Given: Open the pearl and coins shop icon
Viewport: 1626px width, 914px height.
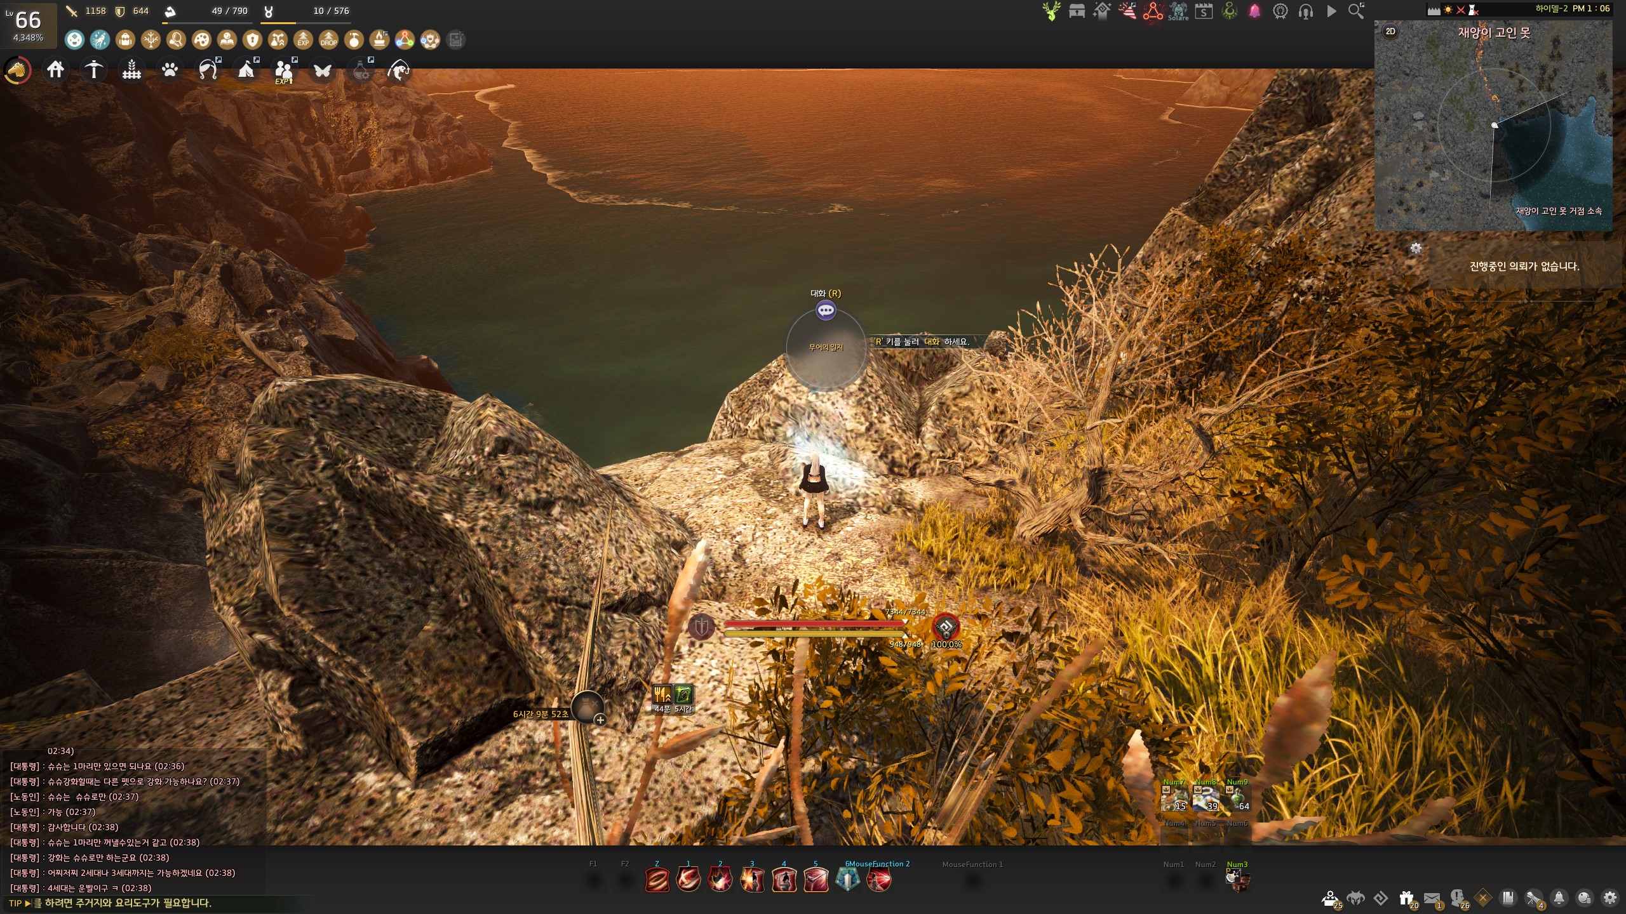Looking at the screenshot, I should [1585, 898].
